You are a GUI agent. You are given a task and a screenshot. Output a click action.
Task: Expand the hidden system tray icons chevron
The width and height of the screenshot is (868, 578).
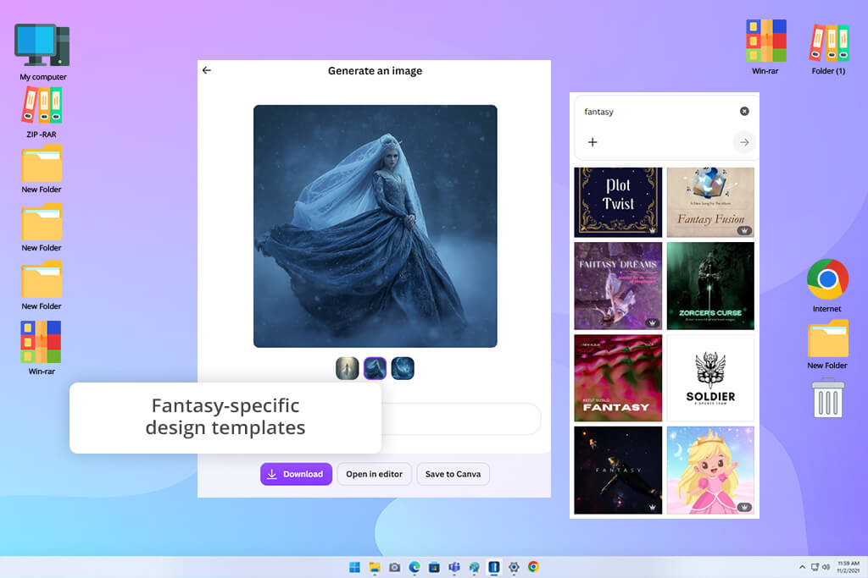coord(802,567)
